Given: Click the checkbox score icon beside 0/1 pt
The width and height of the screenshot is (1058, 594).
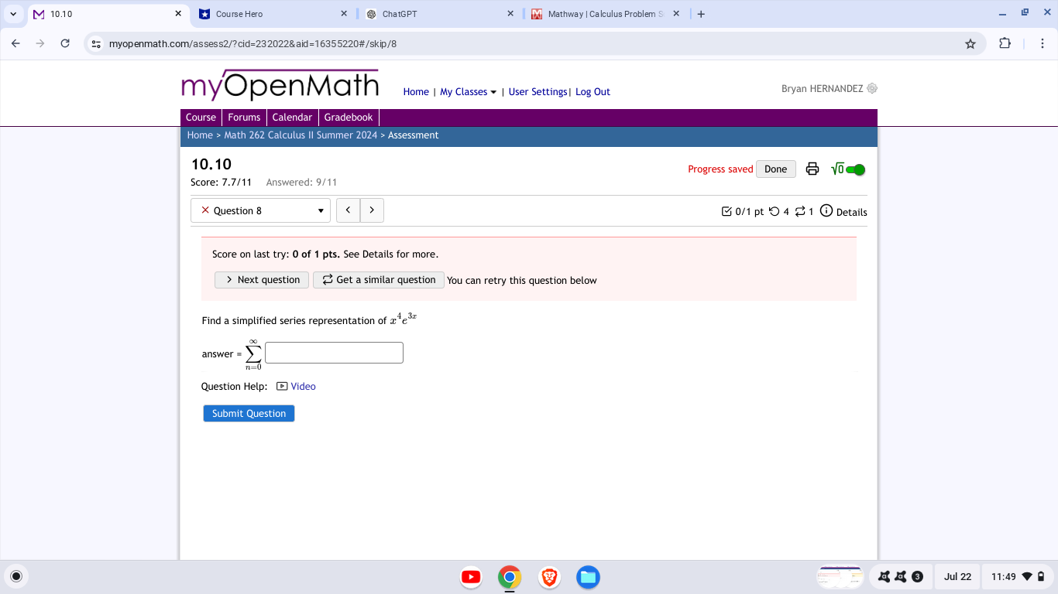Looking at the screenshot, I should point(727,210).
